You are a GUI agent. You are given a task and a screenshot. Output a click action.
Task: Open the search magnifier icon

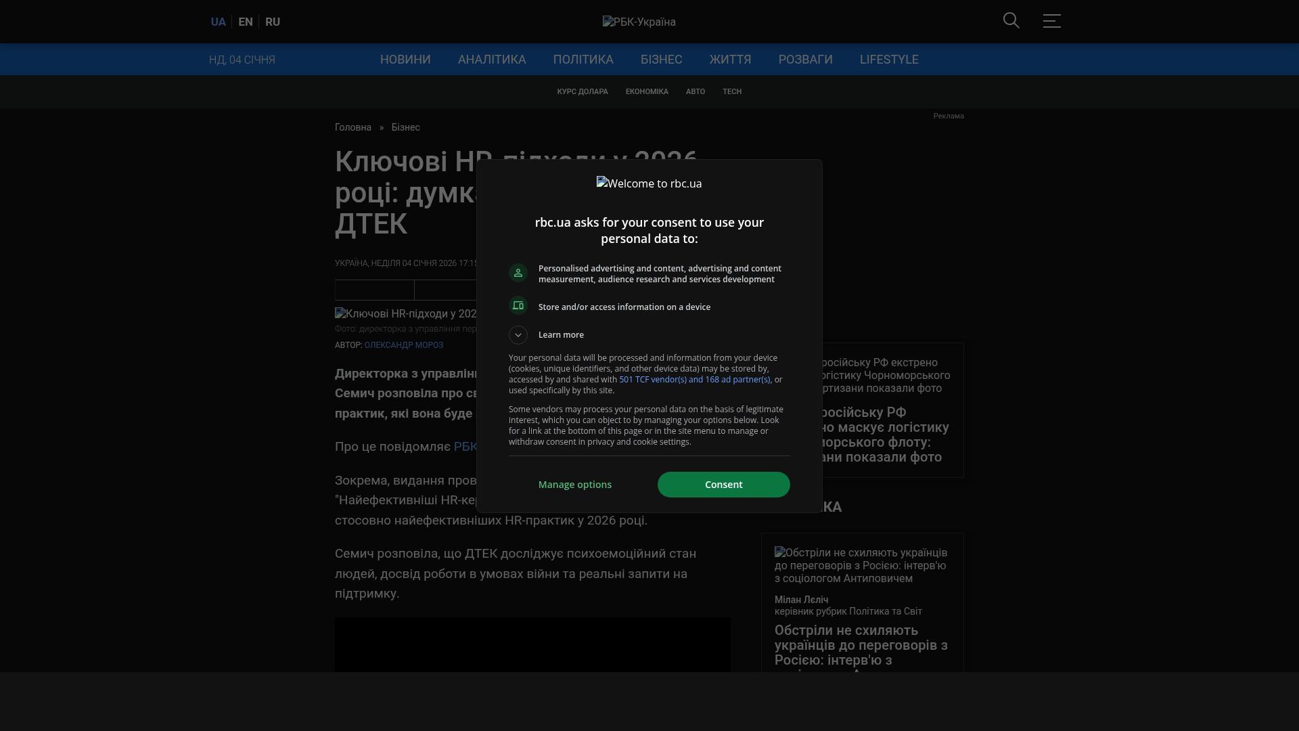1011,21
